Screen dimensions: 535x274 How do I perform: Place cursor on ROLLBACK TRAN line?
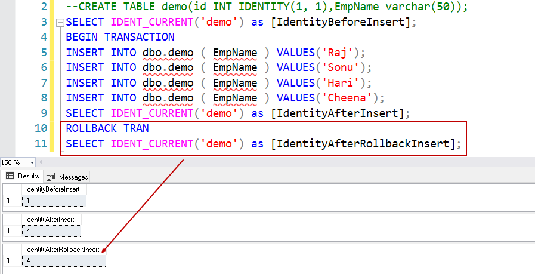tap(107, 128)
